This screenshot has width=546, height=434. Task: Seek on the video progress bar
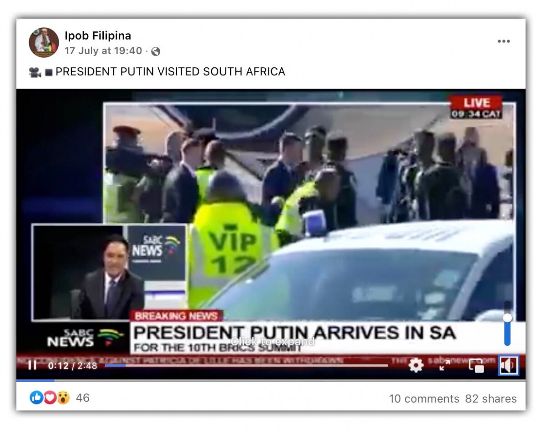tap(246, 365)
